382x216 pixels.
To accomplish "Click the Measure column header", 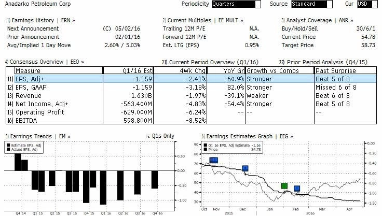I will click(x=59, y=70).
